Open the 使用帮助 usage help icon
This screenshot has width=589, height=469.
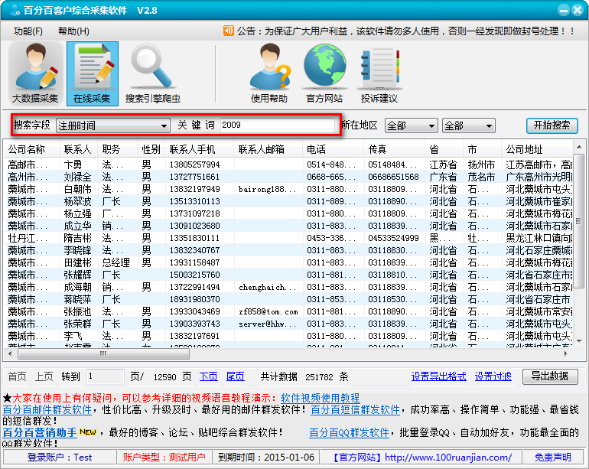269,73
